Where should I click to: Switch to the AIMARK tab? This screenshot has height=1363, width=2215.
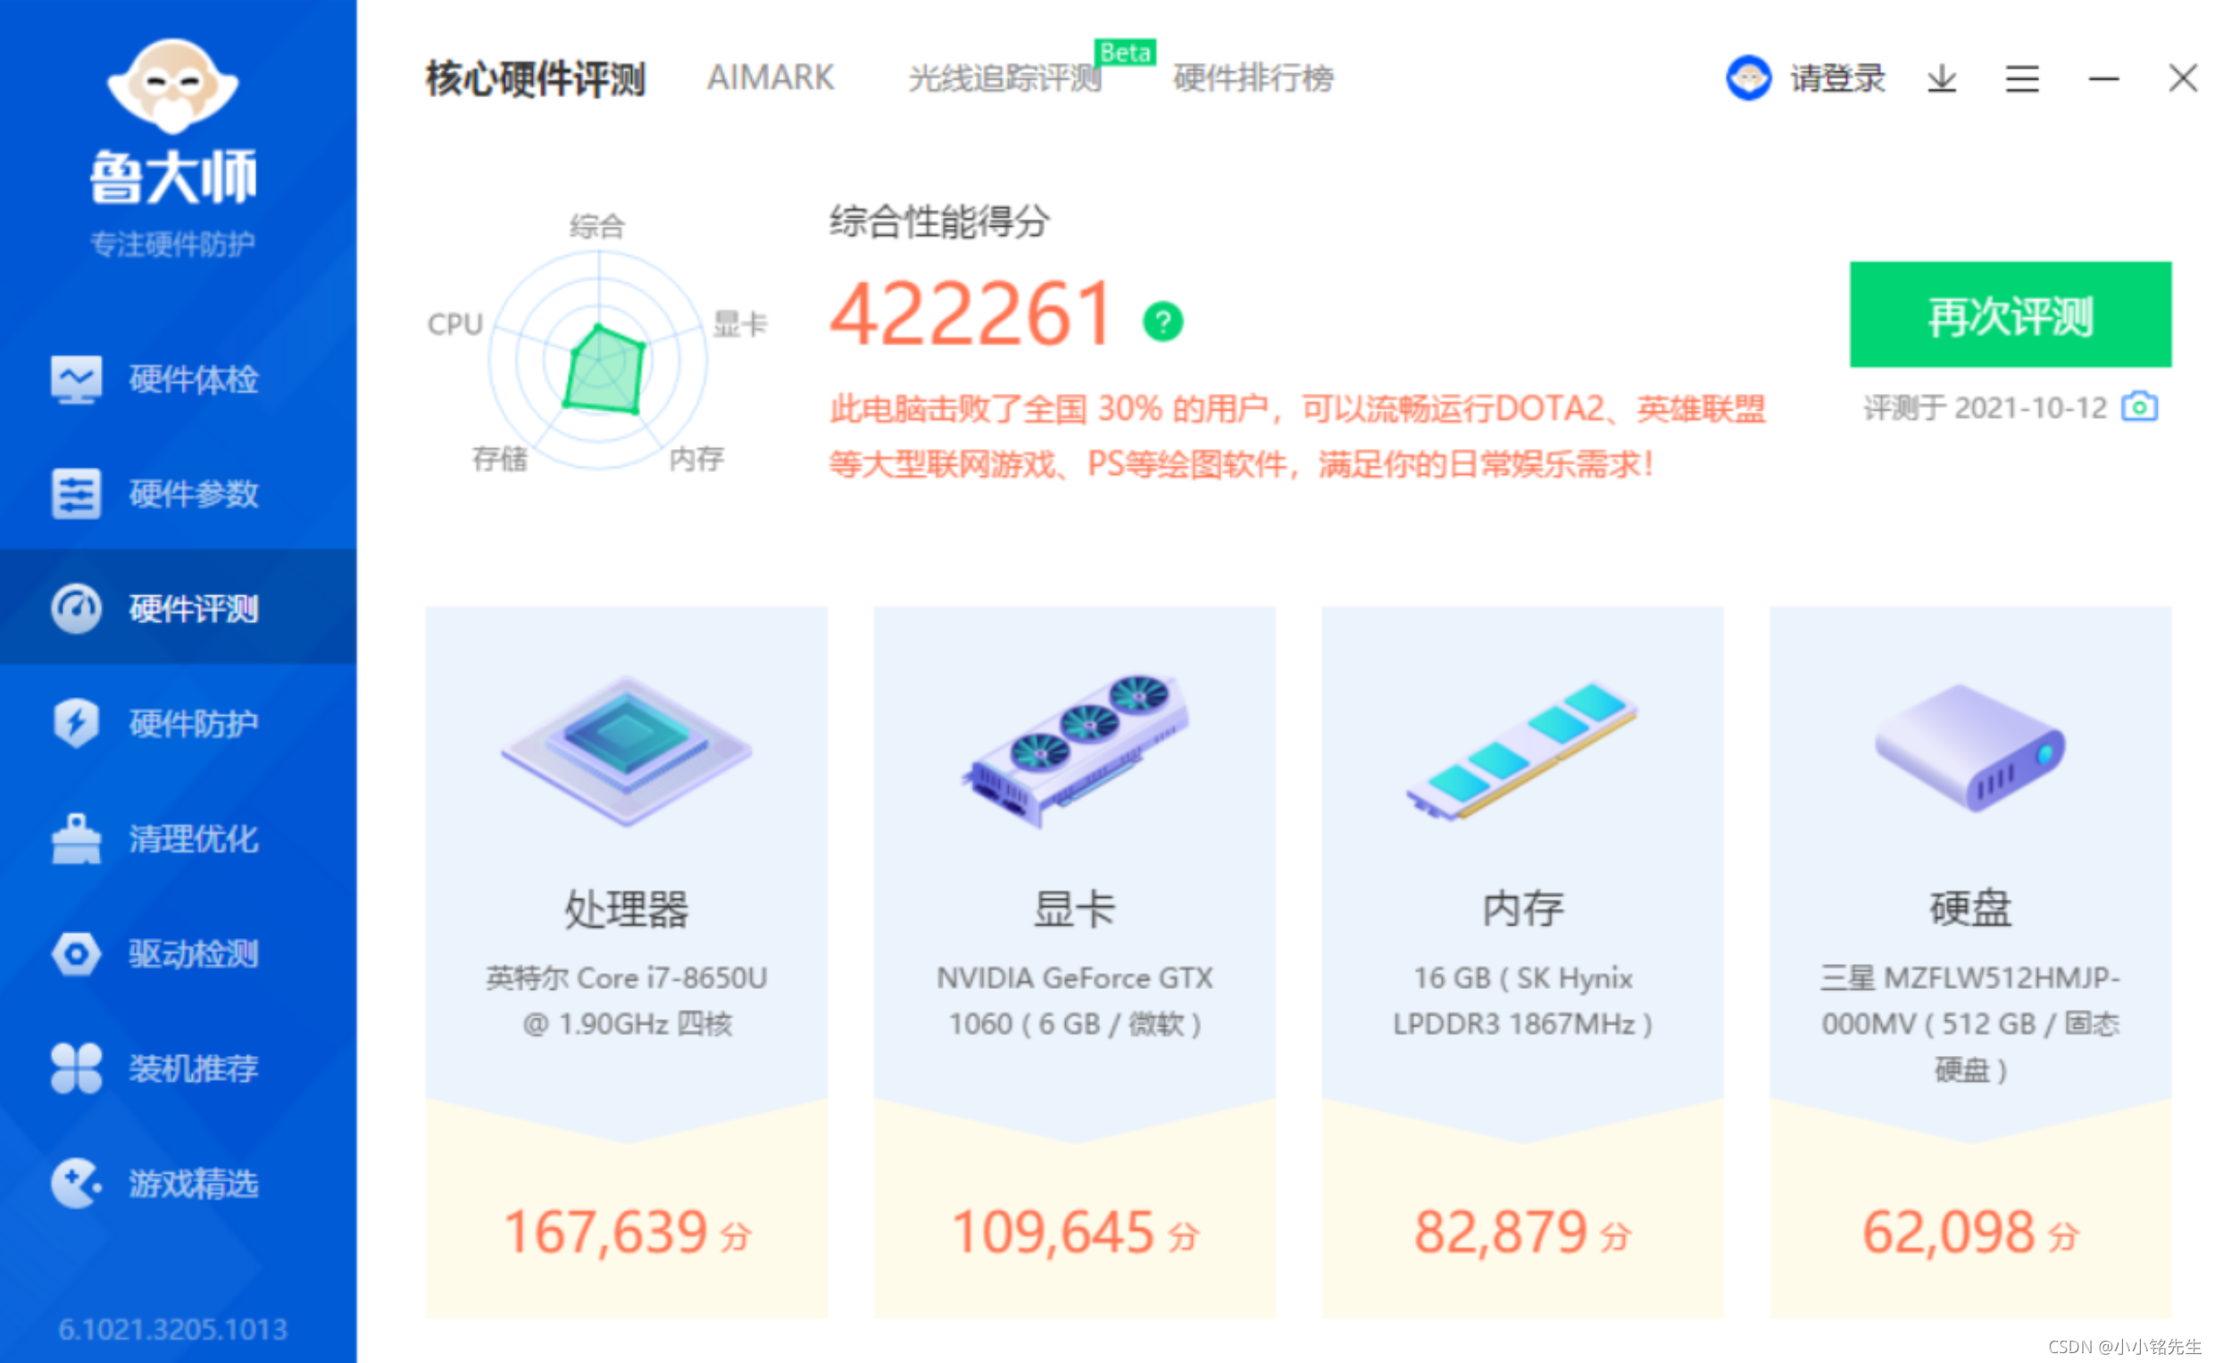click(770, 79)
